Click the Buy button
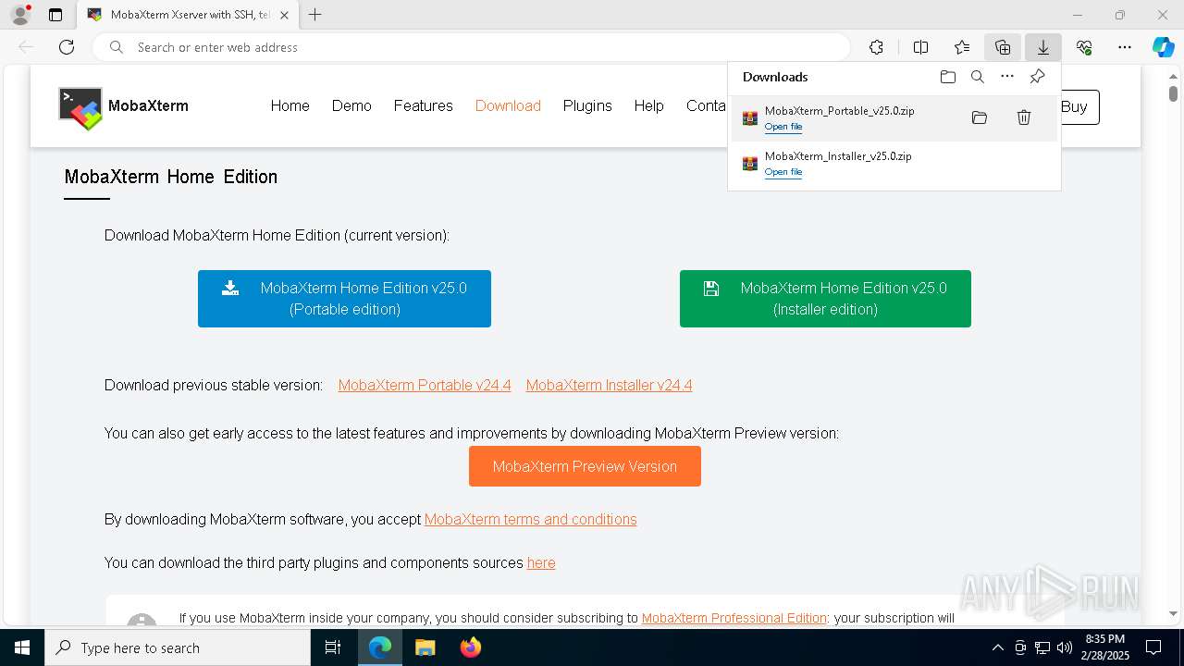1184x666 pixels. click(x=1079, y=107)
